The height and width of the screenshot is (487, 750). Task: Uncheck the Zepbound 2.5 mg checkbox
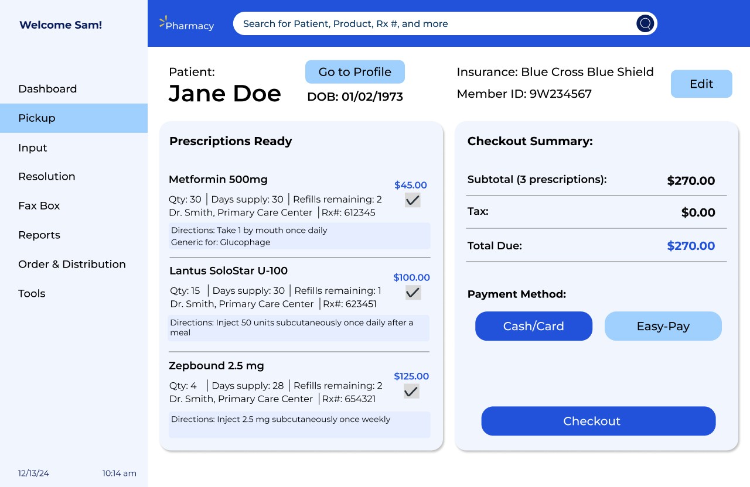point(411,390)
